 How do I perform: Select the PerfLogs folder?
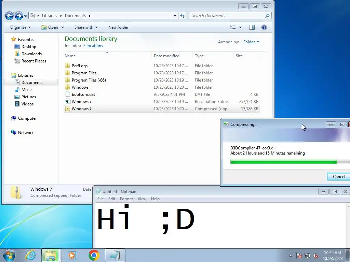[x=162, y=66]
